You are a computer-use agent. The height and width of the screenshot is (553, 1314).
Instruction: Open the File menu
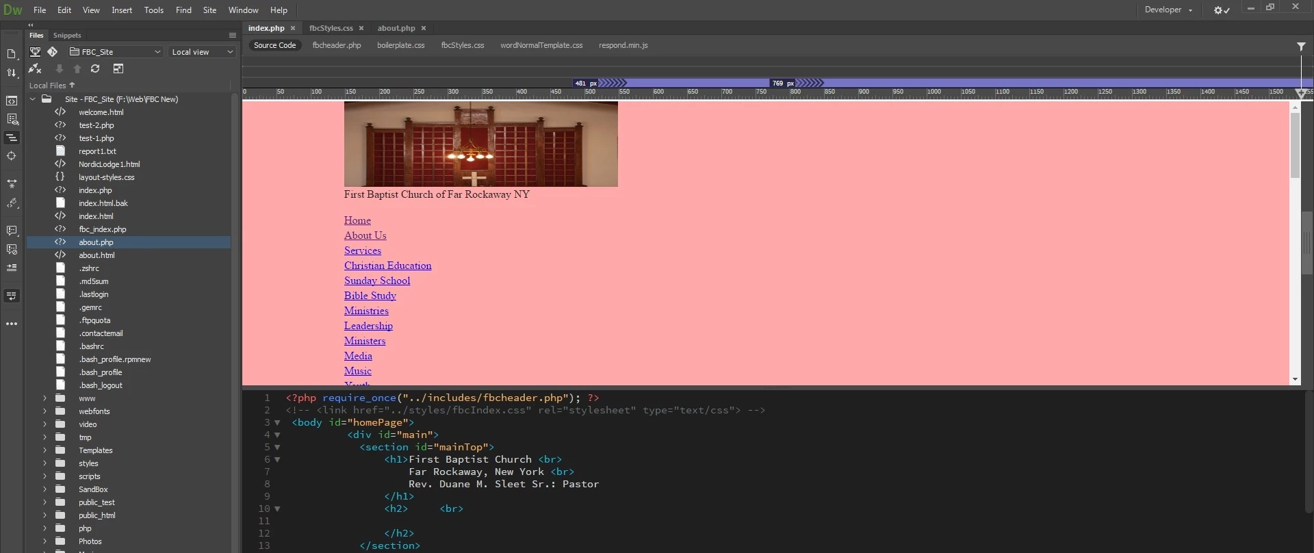click(x=40, y=10)
